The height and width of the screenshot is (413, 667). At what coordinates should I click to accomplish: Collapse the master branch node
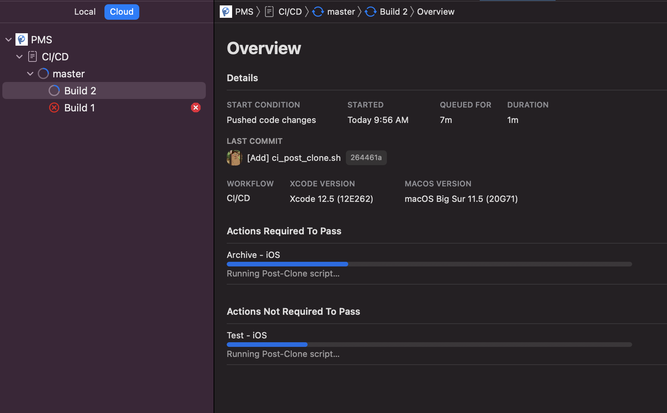click(x=30, y=74)
